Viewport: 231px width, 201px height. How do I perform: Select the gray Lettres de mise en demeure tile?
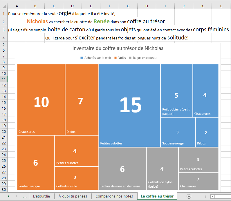(122, 169)
